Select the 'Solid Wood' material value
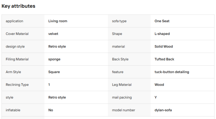Screen dimensions: 216x119 pyautogui.click(x=164, y=47)
